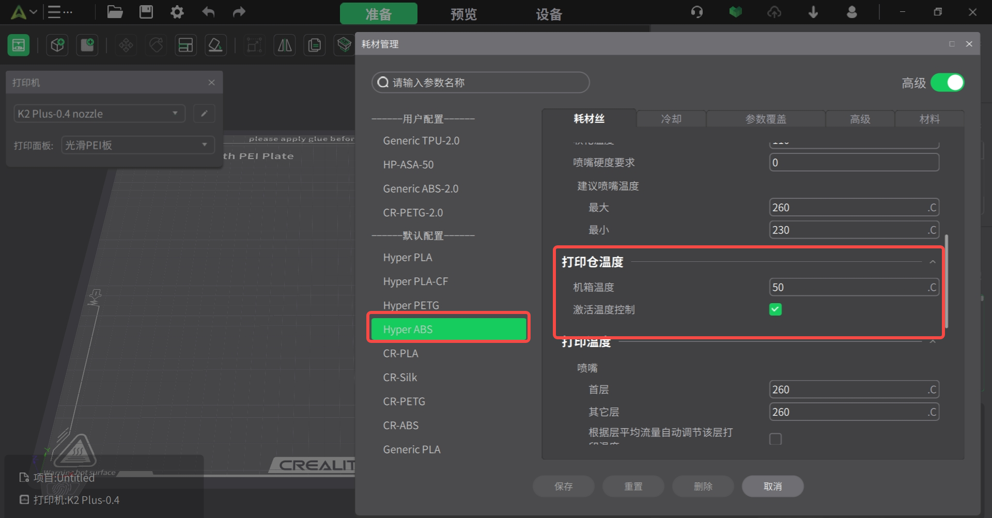
Task: Redo the action with the right arrow
Action: tap(239, 12)
